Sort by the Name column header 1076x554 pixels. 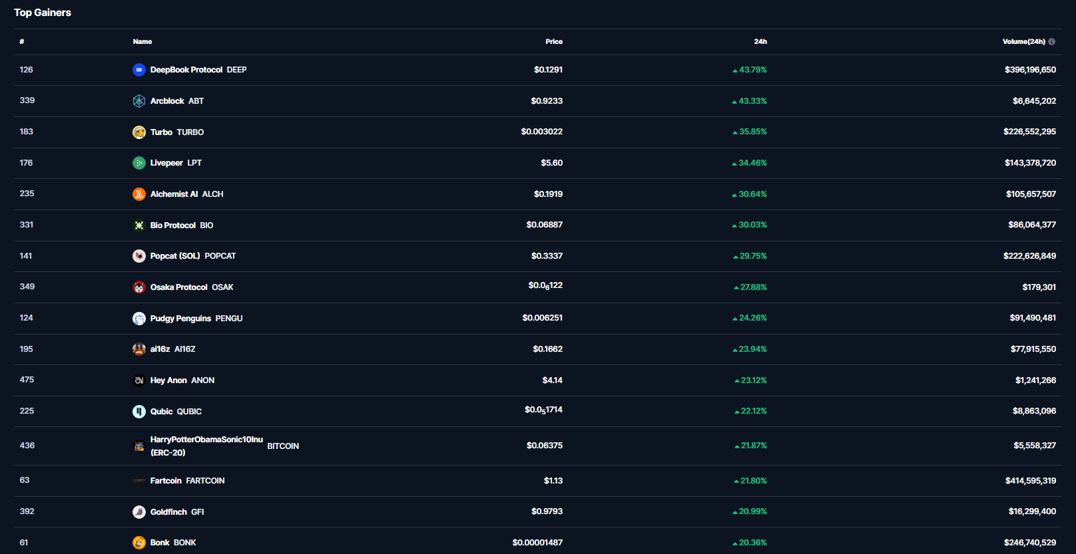[x=142, y=42]
